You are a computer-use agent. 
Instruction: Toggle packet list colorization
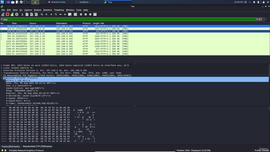tap(75, 14)
